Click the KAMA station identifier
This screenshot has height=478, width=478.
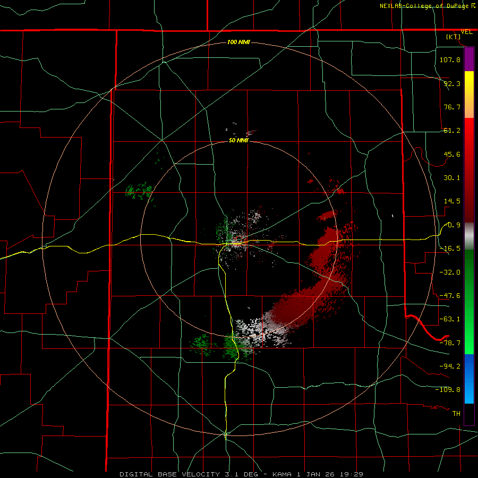282,474
